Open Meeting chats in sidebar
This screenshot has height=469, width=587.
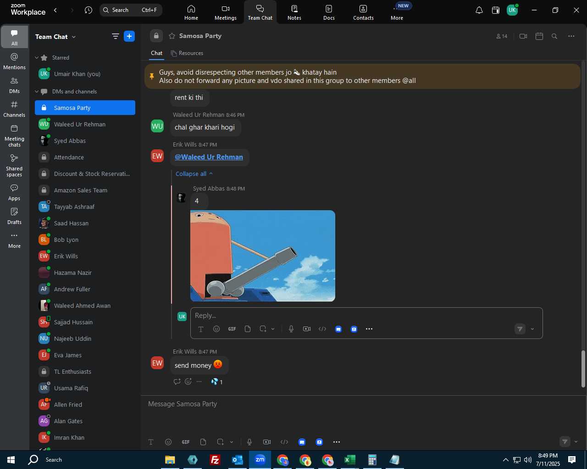point(14,136)
